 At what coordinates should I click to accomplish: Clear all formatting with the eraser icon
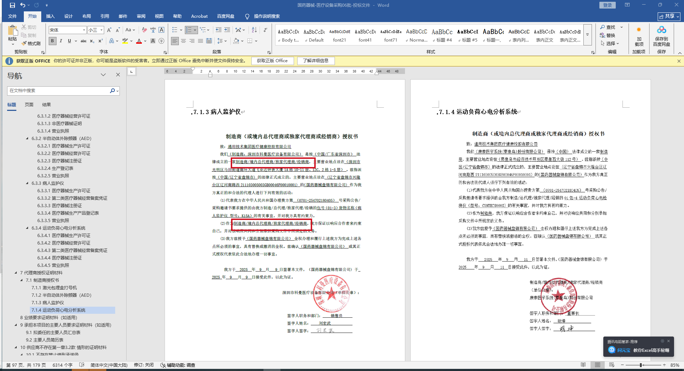(x=144, y=30)
